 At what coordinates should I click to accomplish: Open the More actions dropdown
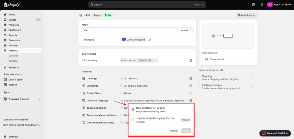(x=246, y=15)
